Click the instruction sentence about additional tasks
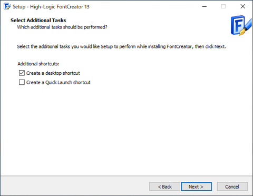The height and width of the screenshot is (196, 253). click(x=121, y=46)
